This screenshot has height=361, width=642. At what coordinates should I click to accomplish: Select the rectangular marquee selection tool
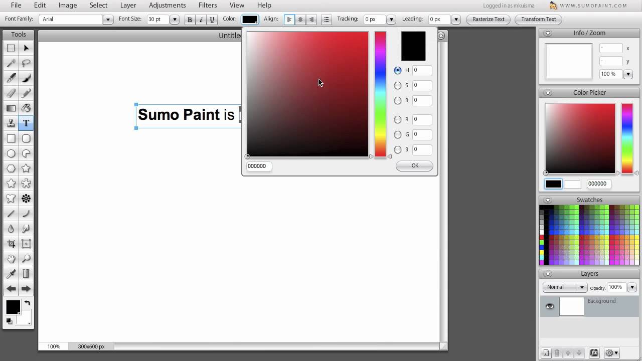(x=11, y=48)
